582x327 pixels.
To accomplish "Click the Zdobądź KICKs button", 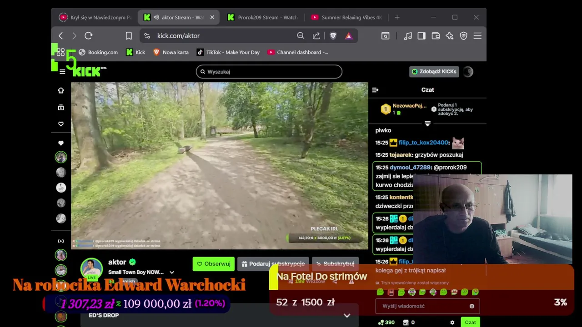I will click(434, 71).
